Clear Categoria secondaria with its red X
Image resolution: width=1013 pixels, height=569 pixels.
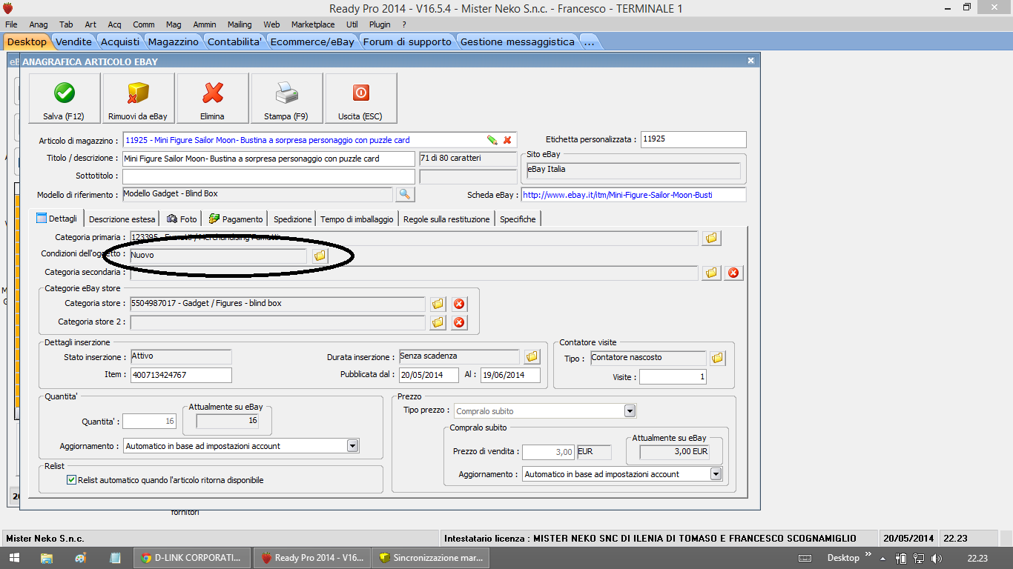click(733, 273)
